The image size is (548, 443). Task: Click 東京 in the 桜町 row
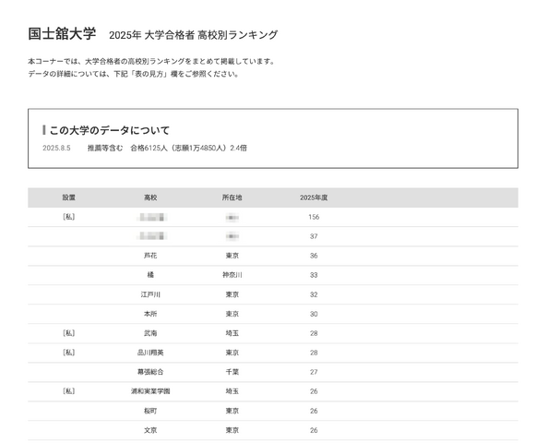232,411
